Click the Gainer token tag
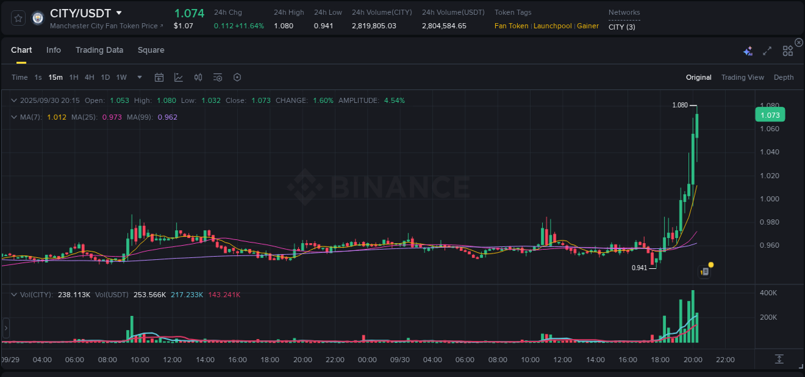Image resolution: width=805 pixels, height=377 pixels. click(588, 26)
